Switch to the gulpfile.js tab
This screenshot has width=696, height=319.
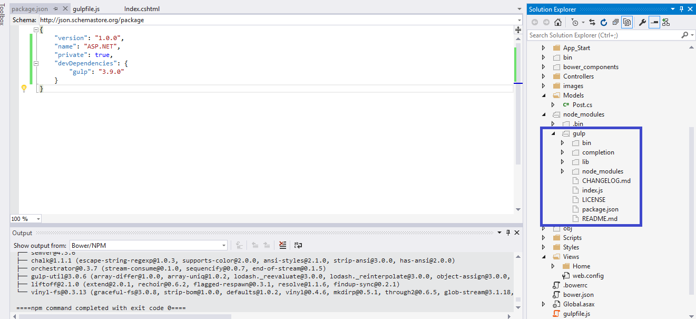[86, 9]
